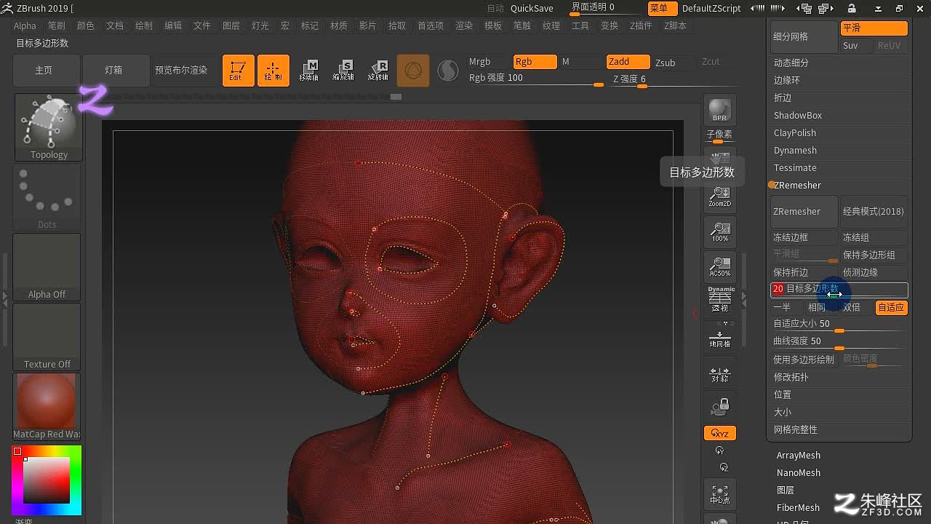
Task: Adjust the Rgb 强度 100 slider
Action: click(x=535, y=79)
